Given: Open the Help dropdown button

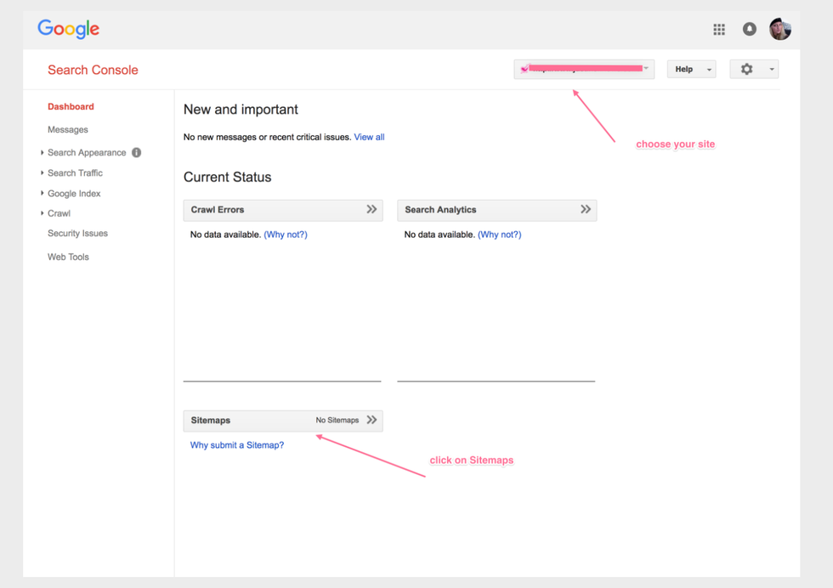Looking at the screenshot, I should click(x=691, y=69).
